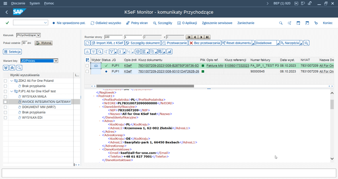
Task: Click the sort descending grid icon
Action: [x=93, y=52]
